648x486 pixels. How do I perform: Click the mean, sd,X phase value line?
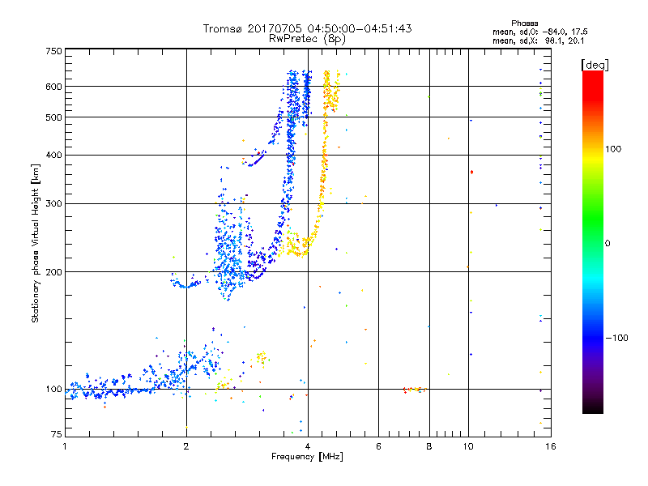(x=538, y=40)
